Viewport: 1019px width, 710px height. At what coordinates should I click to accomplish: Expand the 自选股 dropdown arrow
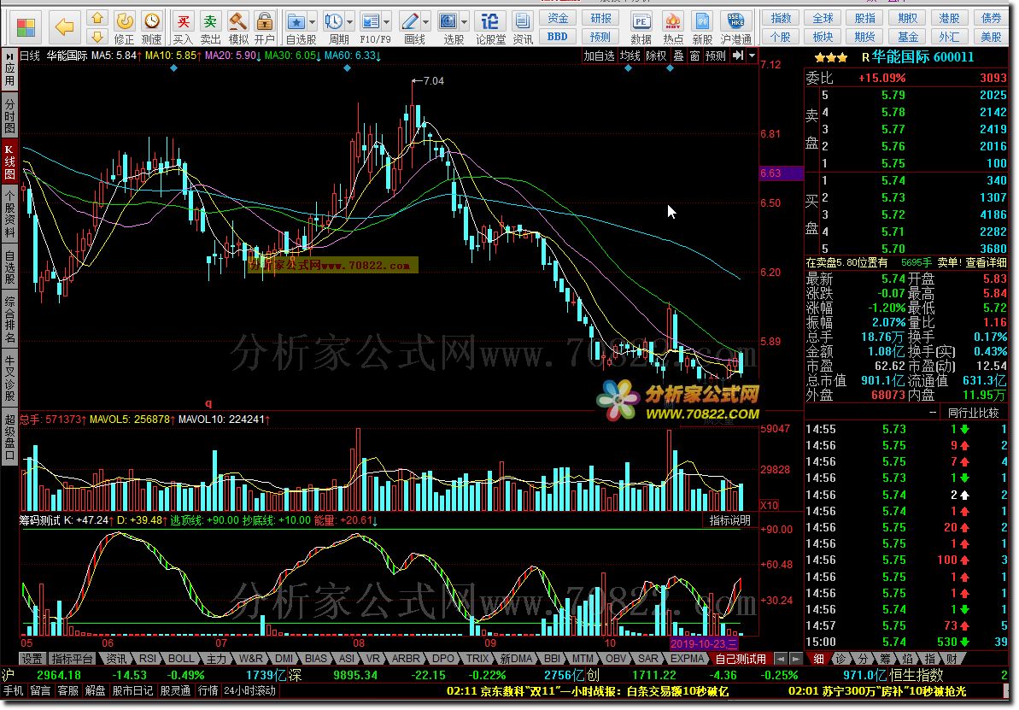313,22
